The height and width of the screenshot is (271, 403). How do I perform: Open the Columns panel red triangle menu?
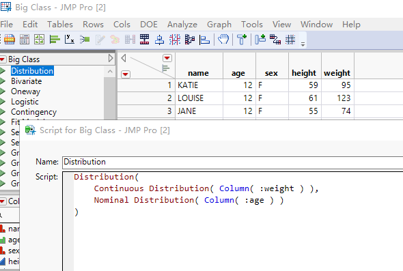point(3,201)
